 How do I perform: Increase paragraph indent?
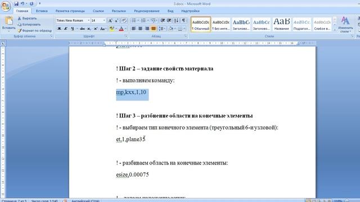pos(169,20)
